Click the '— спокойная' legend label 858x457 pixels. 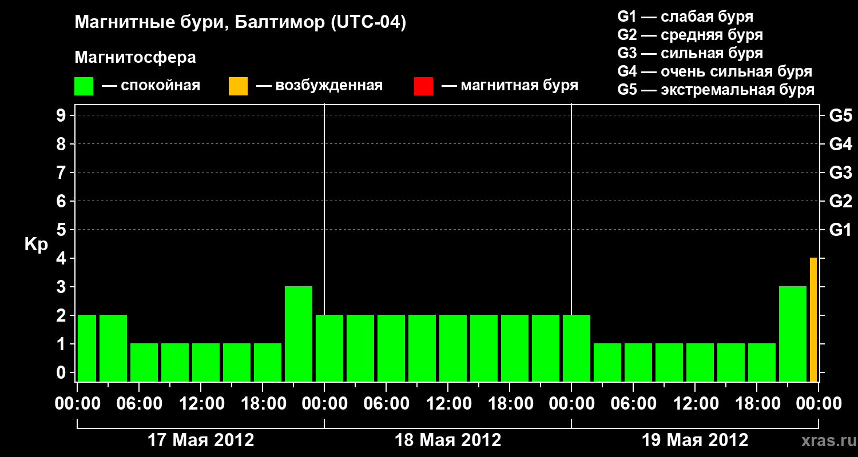(151, 86)
